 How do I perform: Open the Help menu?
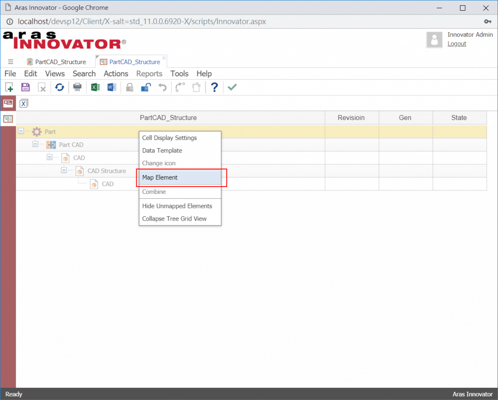tap(204, 74)
